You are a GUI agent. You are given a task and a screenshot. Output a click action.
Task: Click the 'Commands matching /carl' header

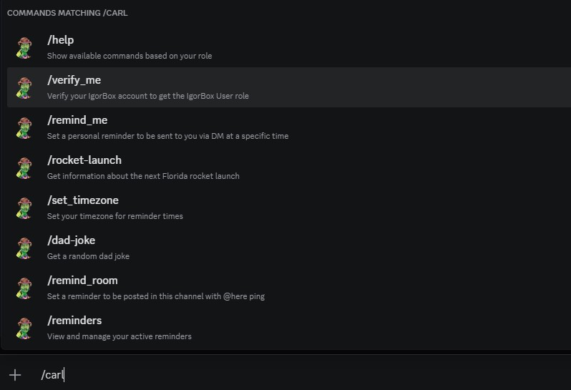[67, 13]
